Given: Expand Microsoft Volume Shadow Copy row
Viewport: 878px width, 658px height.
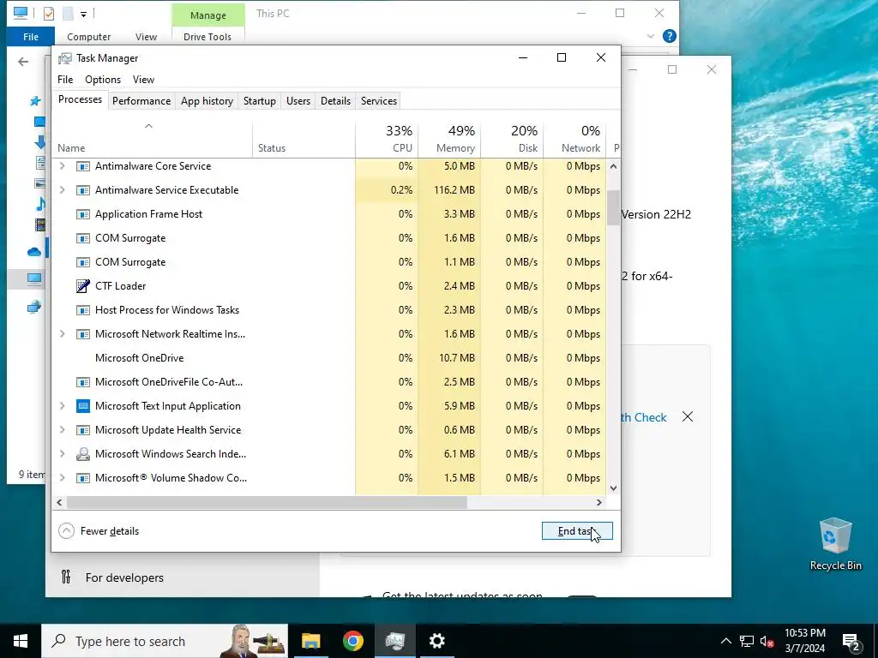Looking at the screenshot, I should (x=62, y=478).
